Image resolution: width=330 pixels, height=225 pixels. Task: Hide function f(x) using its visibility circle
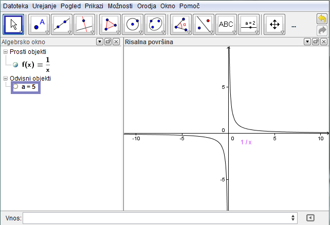coord(15,65)
